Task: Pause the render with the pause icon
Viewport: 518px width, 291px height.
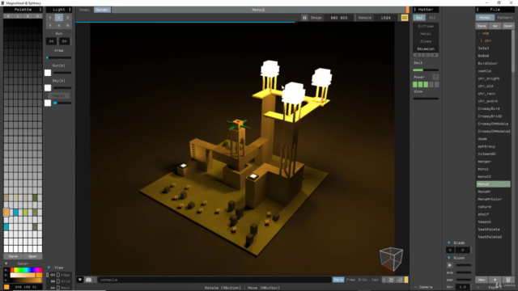Action: 304,18
